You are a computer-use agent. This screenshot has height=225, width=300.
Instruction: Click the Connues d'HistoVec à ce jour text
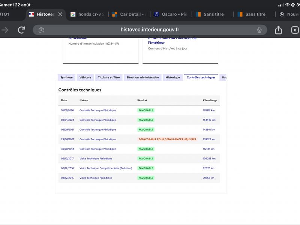(x=168, y=48)
